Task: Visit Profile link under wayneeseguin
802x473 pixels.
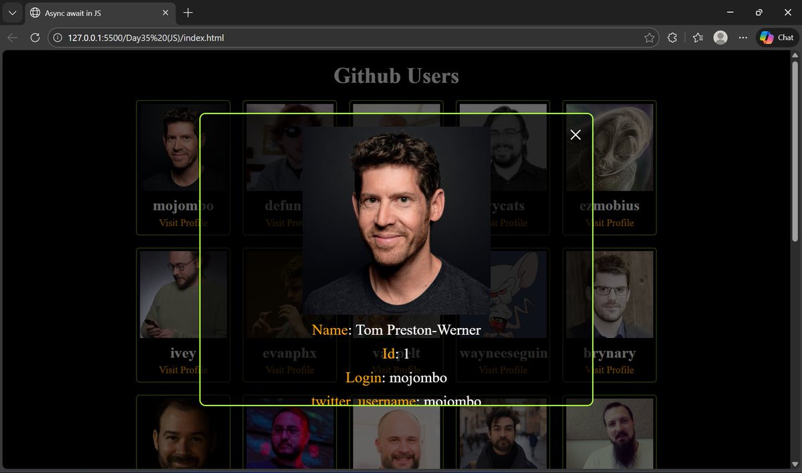Action: pyautogui.click(x=503, y=369)
